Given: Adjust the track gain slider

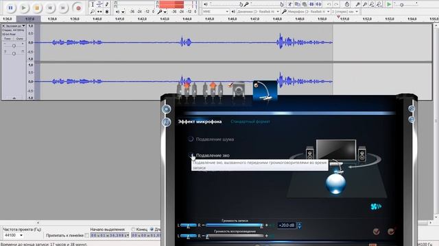Looking at the screenshot, I should tap(14, 46).
